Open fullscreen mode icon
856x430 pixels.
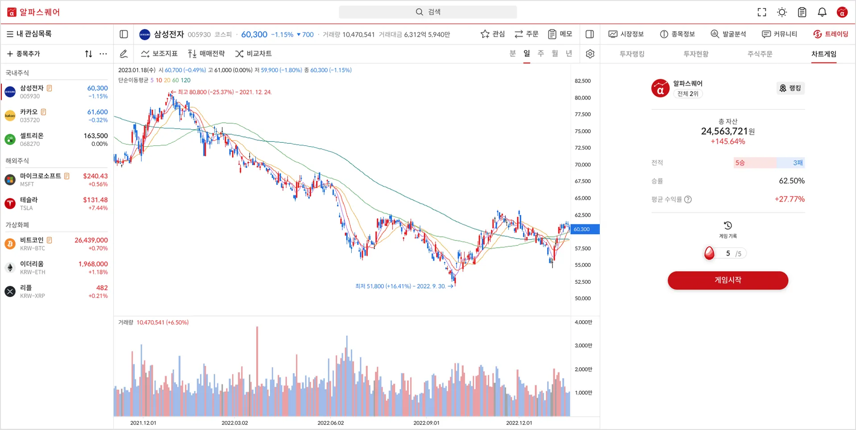tap(762, 12)
